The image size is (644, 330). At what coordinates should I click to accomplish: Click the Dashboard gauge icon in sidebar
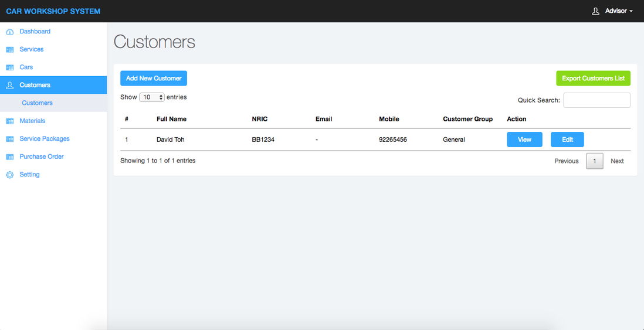[x=9, y=32]
